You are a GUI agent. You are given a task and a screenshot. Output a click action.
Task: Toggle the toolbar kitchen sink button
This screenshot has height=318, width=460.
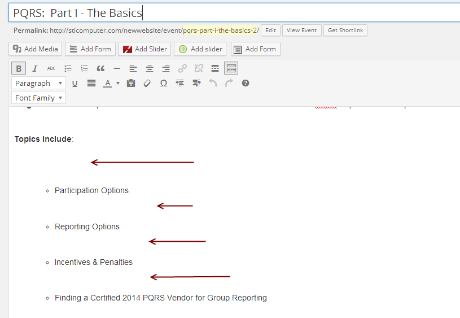coord(231,68)
